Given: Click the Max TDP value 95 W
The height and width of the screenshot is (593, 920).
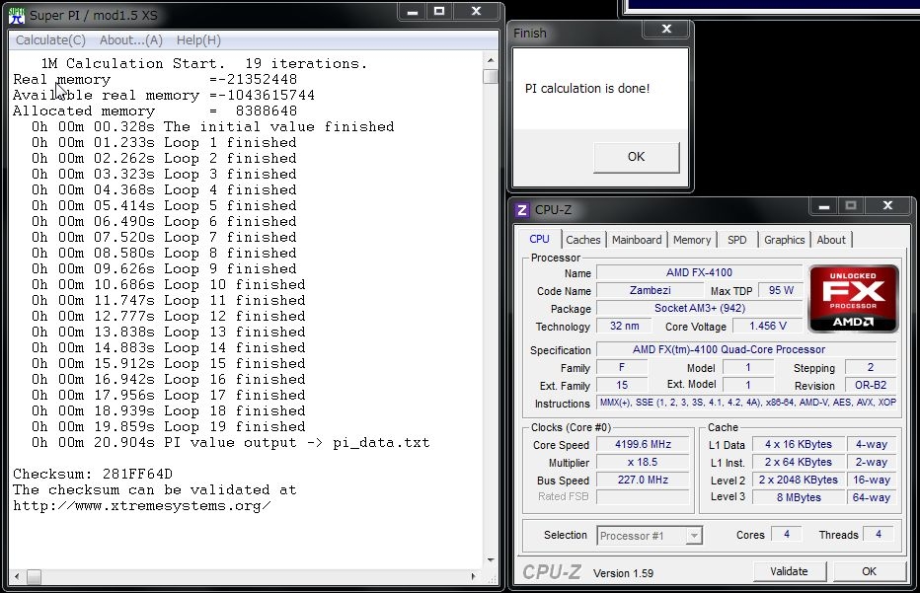Looking at the screenshot, I should (x=781, y=290).
